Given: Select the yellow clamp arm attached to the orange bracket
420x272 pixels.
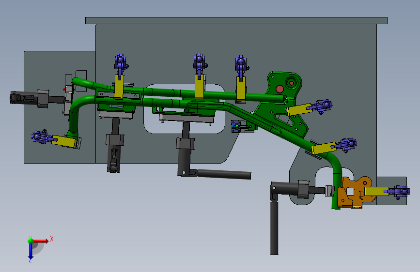Looking at the screenshot, I should click(376, 192).
